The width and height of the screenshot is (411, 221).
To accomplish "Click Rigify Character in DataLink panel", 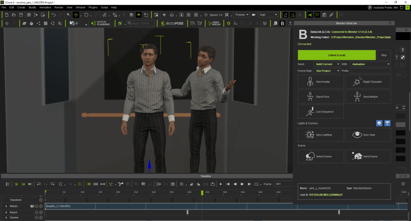I will (x=368, y=82).
